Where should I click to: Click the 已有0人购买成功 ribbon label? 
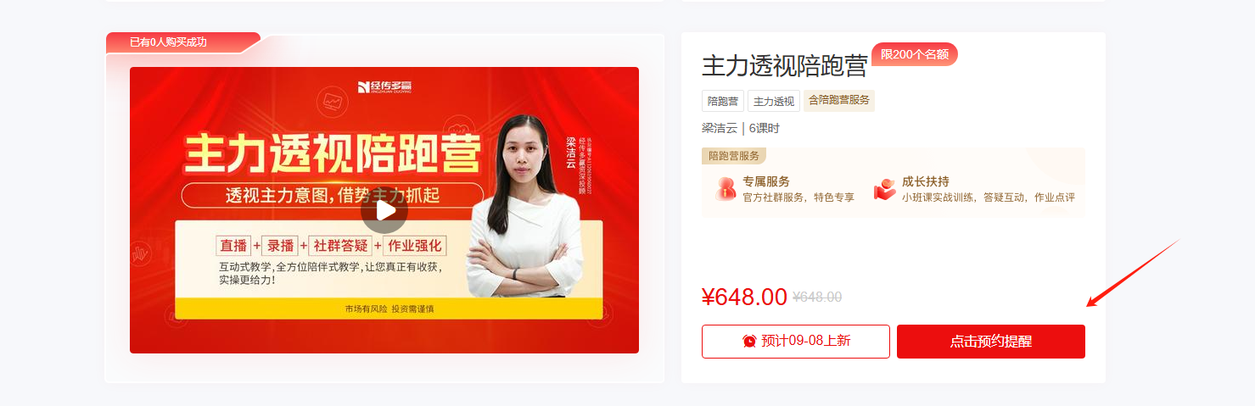[x=168, y=42]
